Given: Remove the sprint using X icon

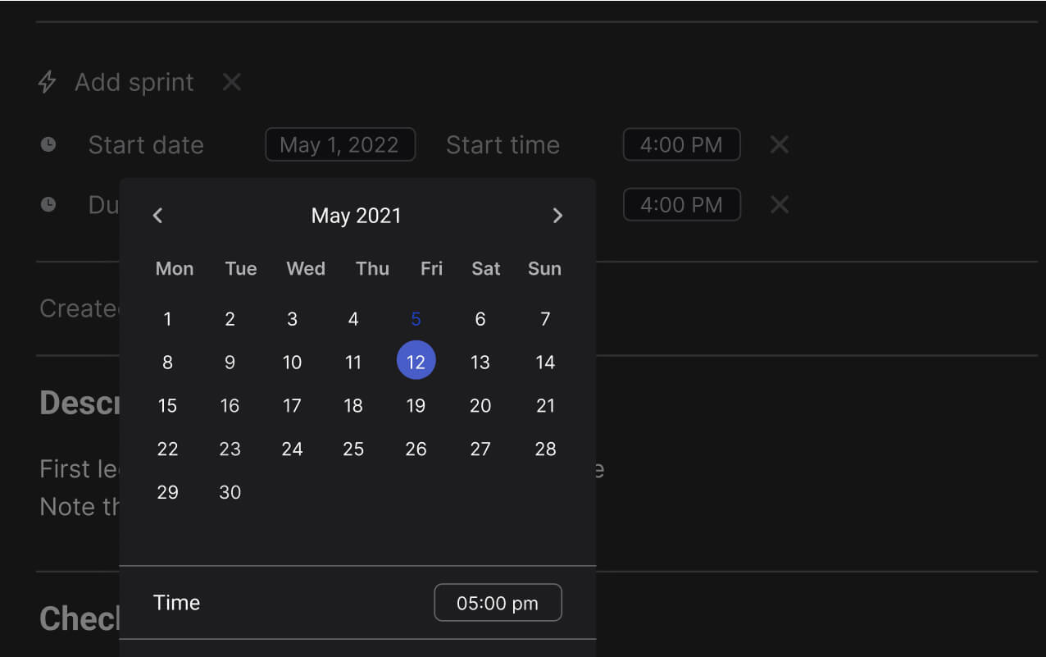Looking at the screenshot, I should click(x=232, y=82).
